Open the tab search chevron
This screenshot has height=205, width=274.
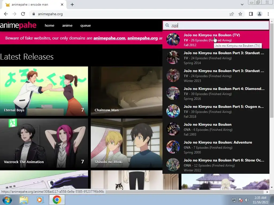242,5
